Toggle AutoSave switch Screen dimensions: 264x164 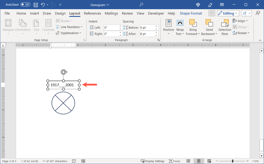point(25,5)
